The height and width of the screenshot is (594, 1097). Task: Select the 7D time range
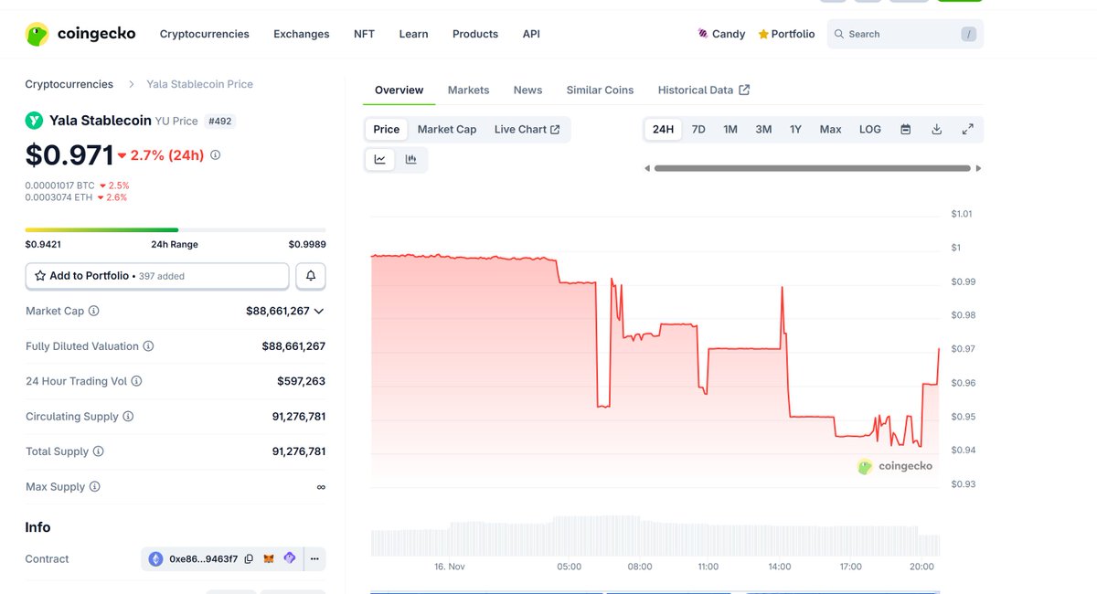698,130
